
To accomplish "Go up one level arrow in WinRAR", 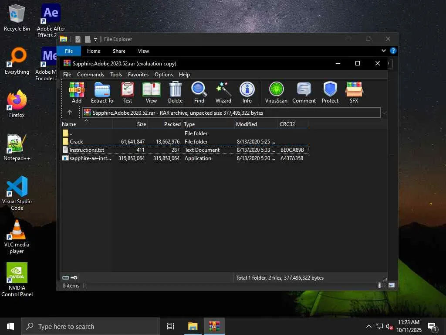I will tap(69, 113).
